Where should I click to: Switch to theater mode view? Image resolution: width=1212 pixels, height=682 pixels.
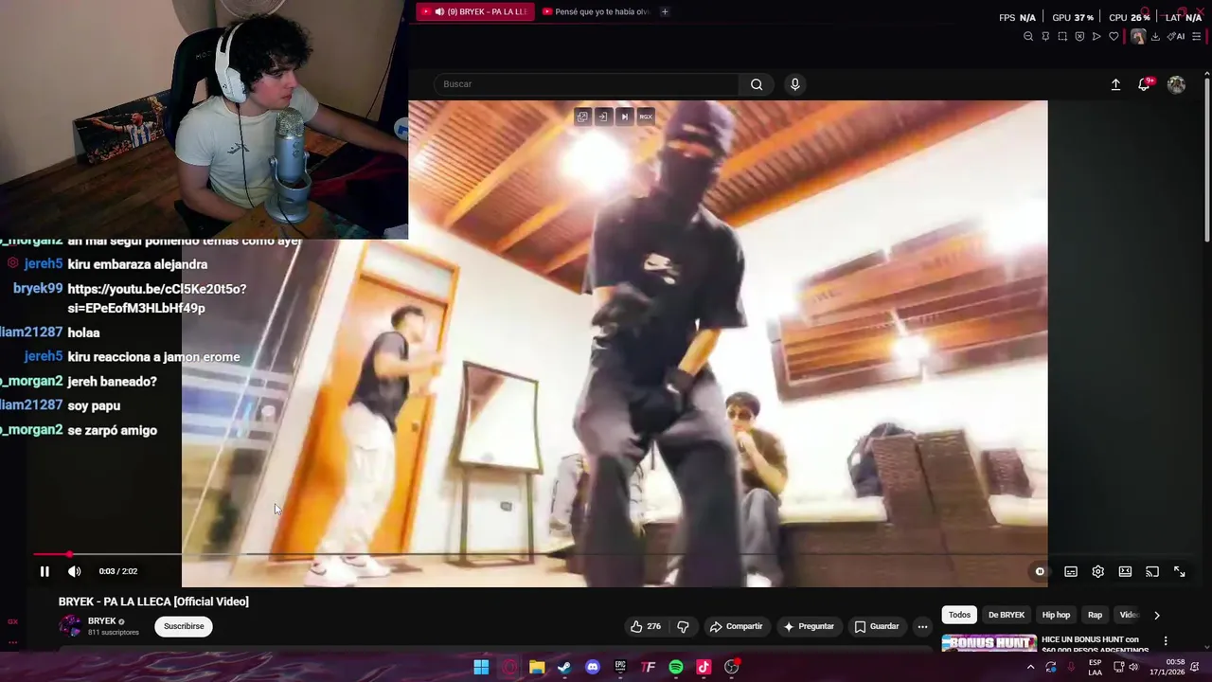(1125, 571)
